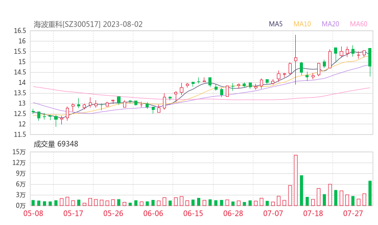Image resolution: width=378 pixels, height=225 pixels.
Task: Click the stock title 海波重科[SZ300517] 2023-08-02
Action: (x=88, y=25)
